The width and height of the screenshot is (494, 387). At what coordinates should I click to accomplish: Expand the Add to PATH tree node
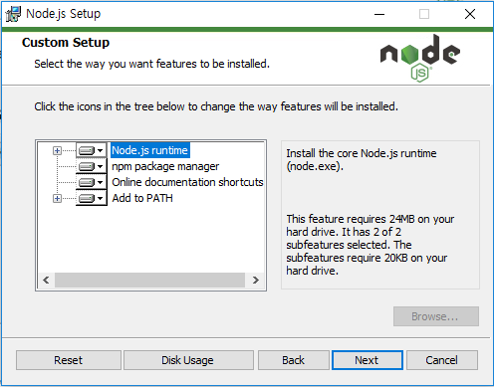(57, 199)
